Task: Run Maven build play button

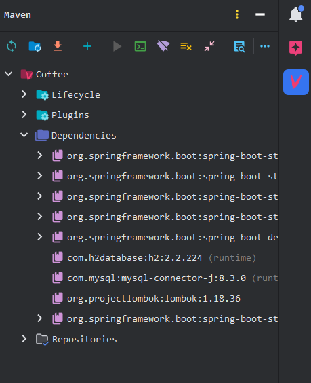Action: 117,46
